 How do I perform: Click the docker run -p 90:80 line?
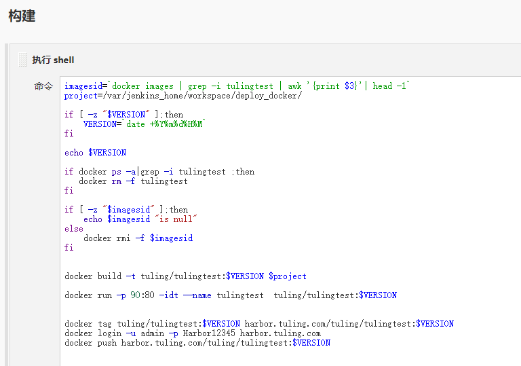point(231,295)
